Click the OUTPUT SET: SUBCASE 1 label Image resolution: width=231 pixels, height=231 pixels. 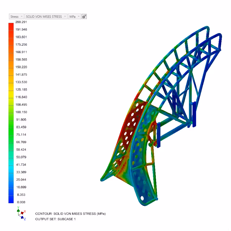tap(55, 219)
